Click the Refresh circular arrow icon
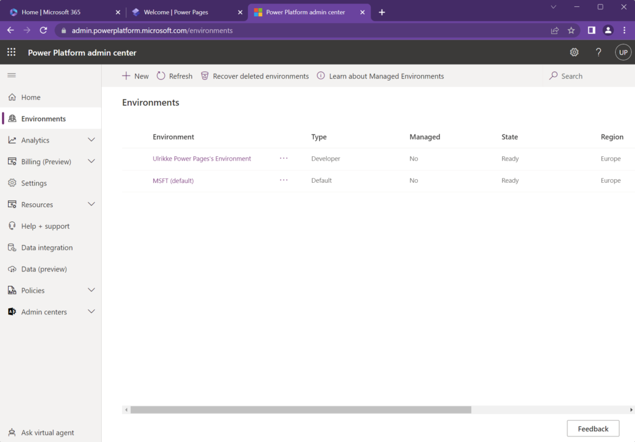The height and width of the screenshot is (442, 635). [x=161, y=76]
